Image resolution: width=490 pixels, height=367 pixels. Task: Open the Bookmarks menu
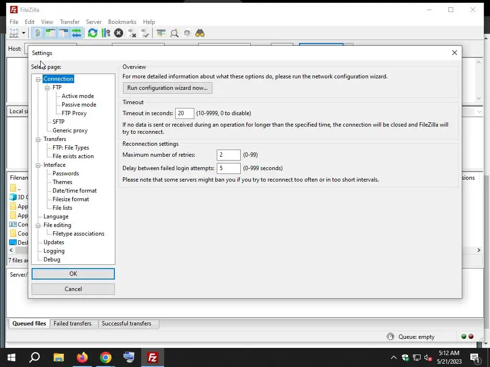pyautogui.click(x=122, y=22)
